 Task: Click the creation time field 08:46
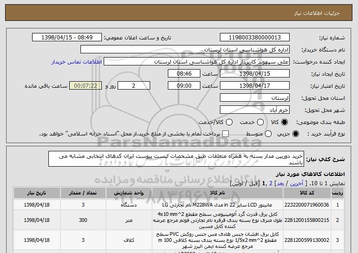pyautogui.click(x=184, y=74)
